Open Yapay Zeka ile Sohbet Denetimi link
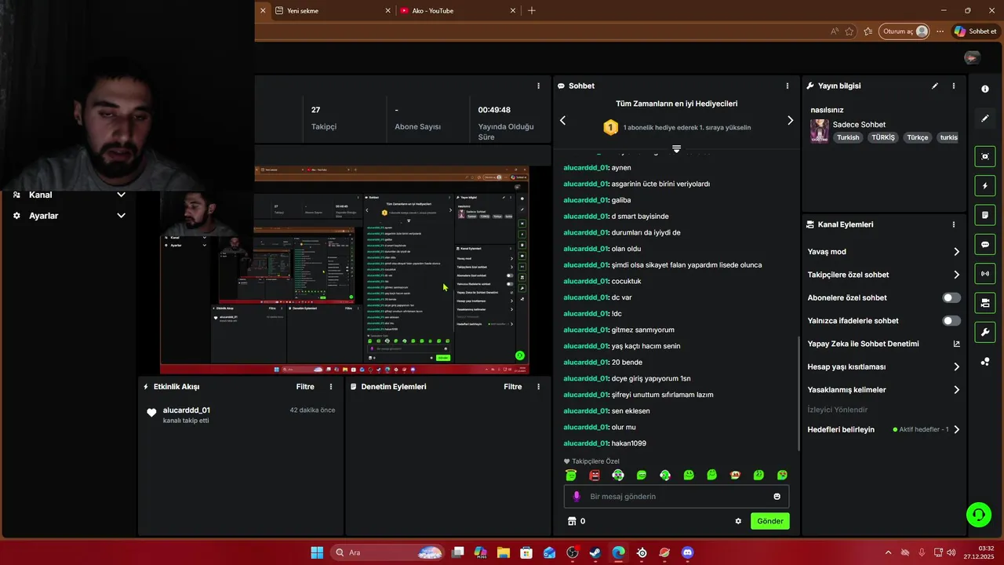This screenshot has width=1004, height=565. point(883,344)
